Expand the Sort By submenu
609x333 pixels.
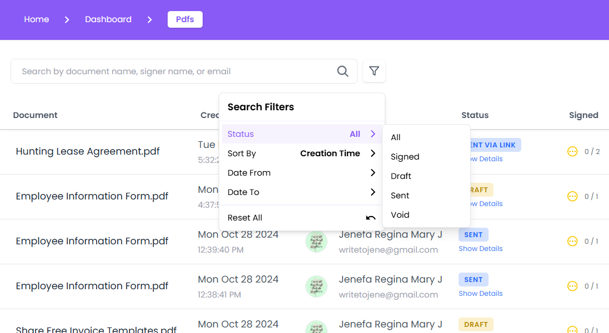[300, 153]
